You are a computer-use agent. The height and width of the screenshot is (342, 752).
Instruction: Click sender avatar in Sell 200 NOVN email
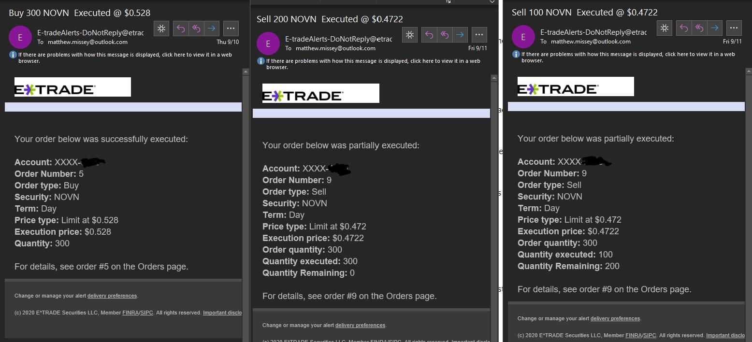(x=268, y=43)
